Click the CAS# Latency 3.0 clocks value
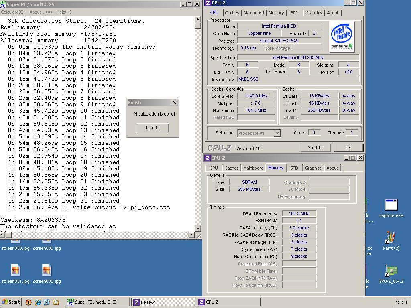 299,228
